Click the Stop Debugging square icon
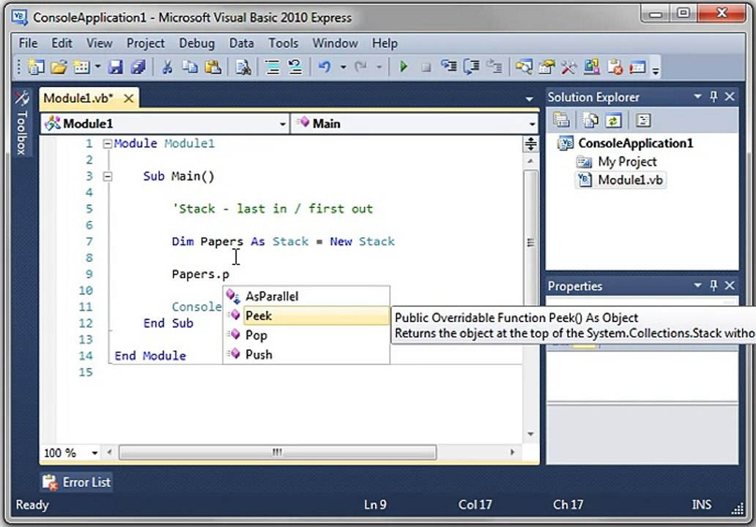The width and height of the screenshot is (756, 527). coord(426,67)
